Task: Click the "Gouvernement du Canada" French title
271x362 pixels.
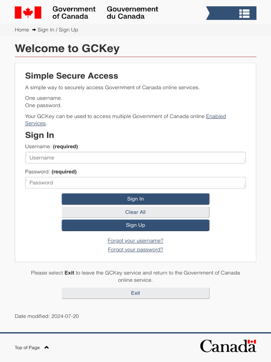Action: [132, 13]
